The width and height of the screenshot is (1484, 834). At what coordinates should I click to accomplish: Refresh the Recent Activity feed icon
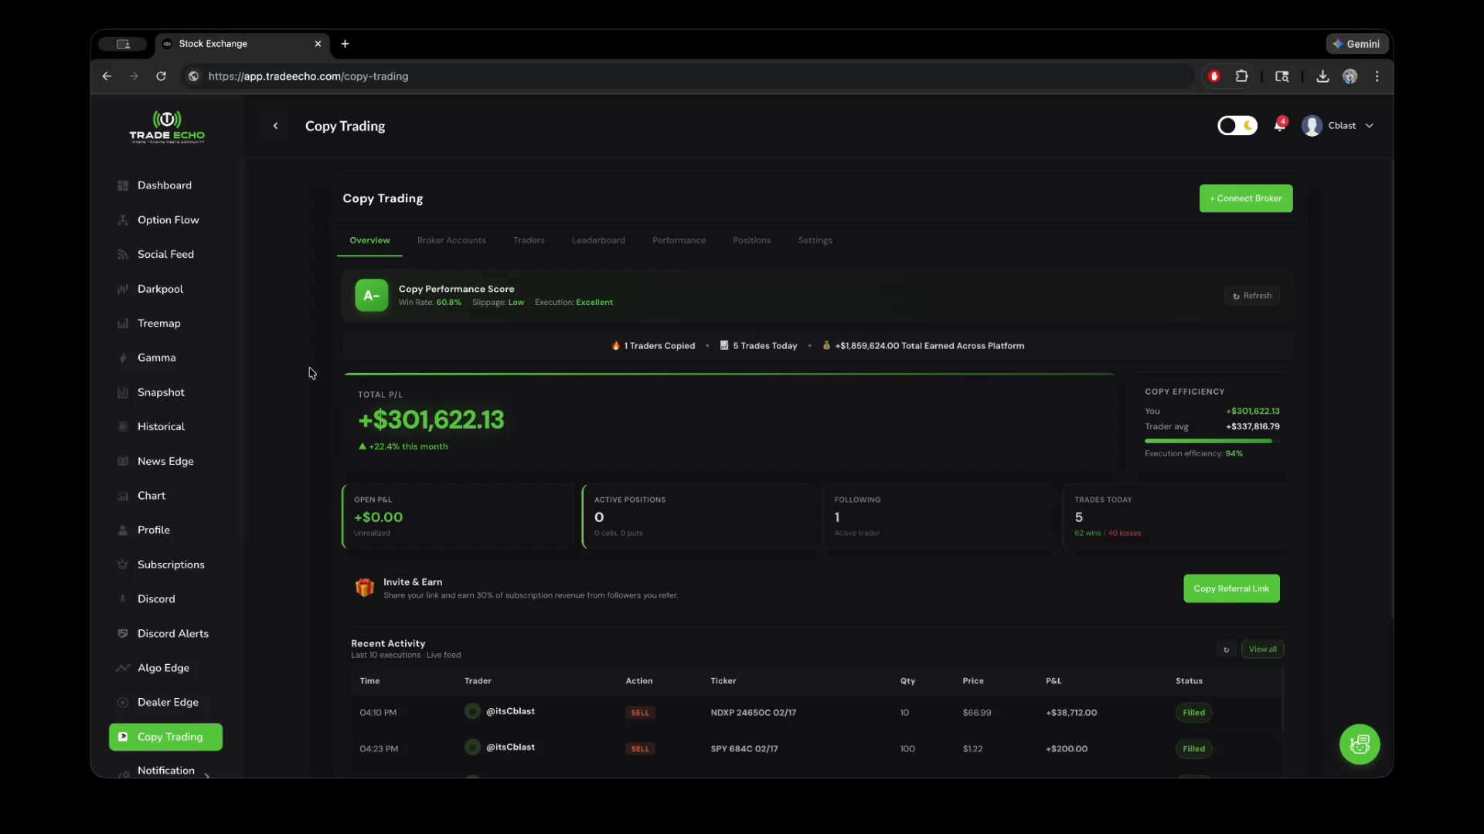[x=1226, y=649]
